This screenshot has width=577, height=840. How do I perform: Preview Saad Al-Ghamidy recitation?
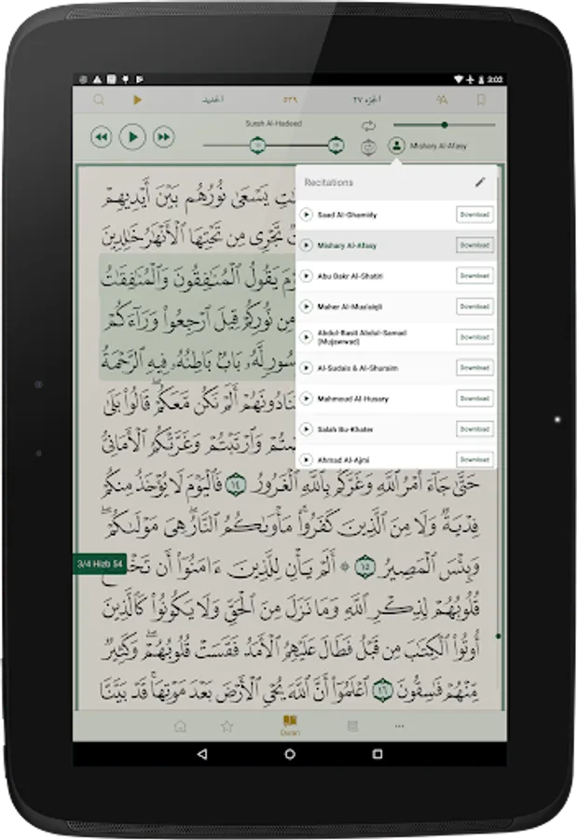click(x=306, y=215)
